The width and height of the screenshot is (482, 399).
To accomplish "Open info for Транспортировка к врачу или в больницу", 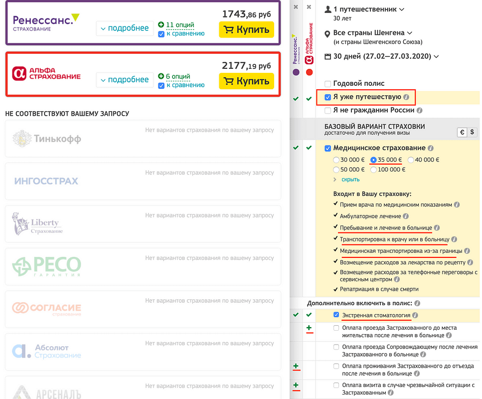I will click(x=454, y=239).
